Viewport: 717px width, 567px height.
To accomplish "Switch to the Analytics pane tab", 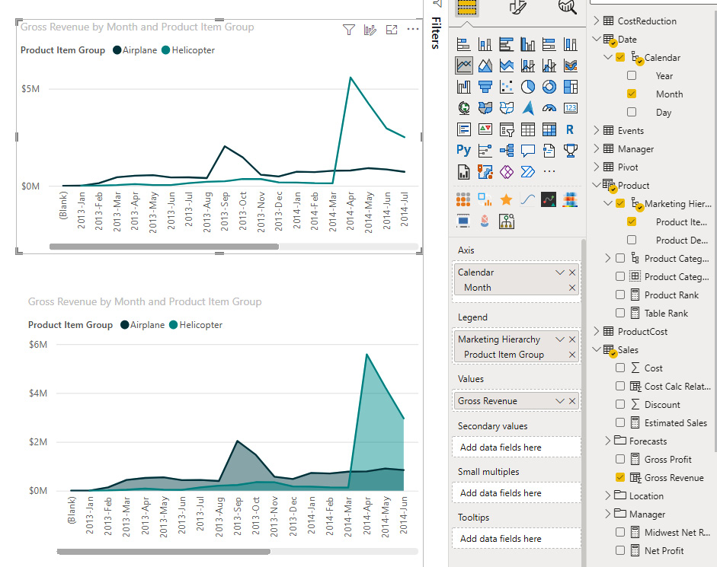I will 568,7.
